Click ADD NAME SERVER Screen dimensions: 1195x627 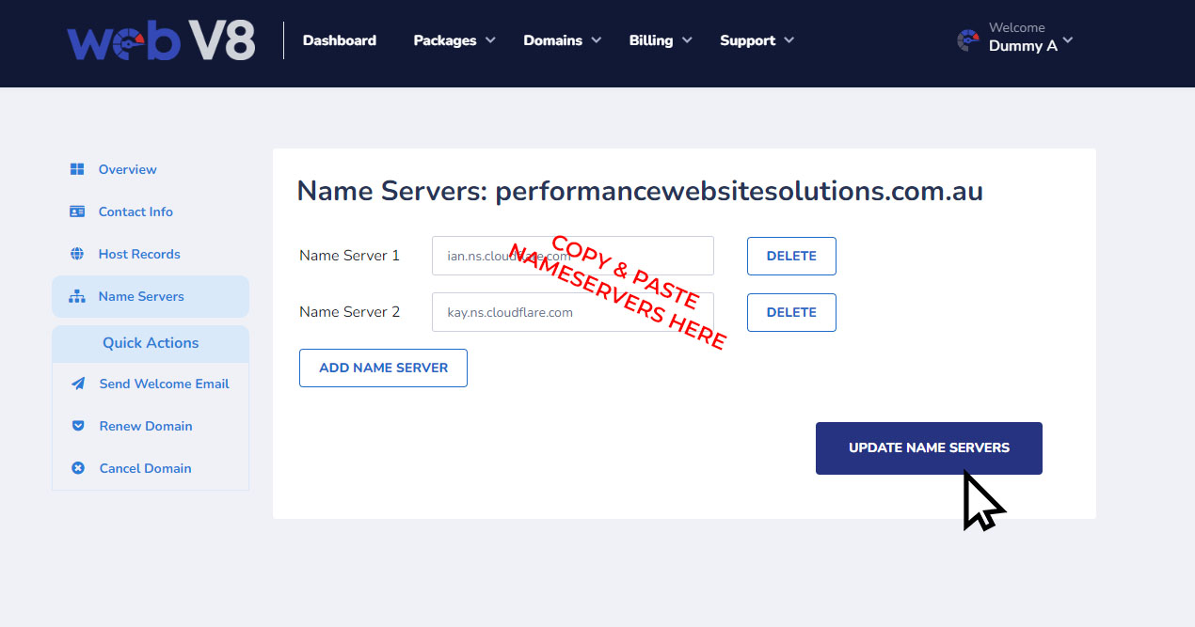click(383, 368)
